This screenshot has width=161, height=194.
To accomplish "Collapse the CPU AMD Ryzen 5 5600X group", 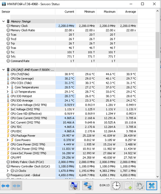I will pos(4,70).
